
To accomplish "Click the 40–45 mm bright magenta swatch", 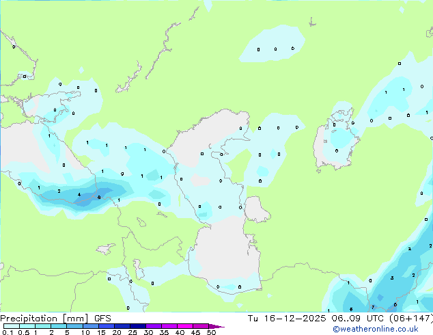I will pos(185,326).
